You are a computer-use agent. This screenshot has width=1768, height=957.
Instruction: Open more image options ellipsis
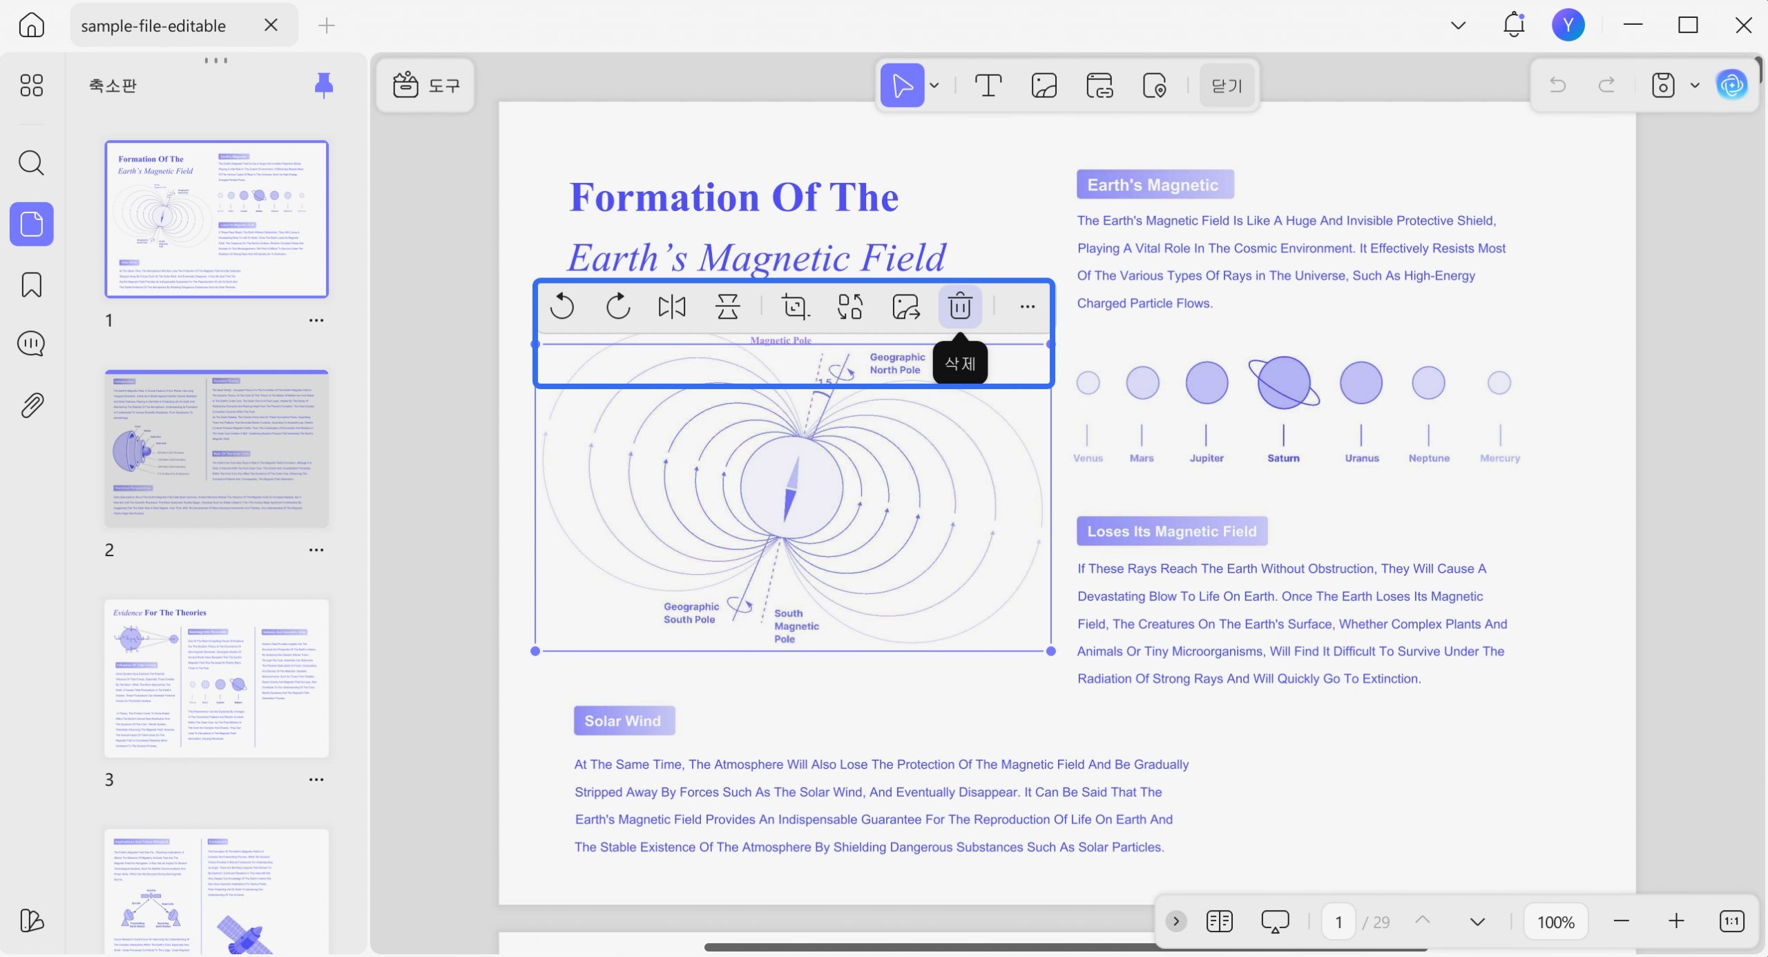(x=1028, y=306)
